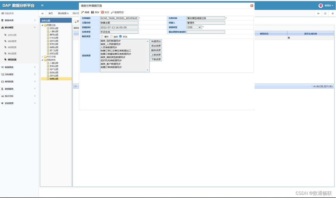Click the 任务名称 input field
The width and height of the screenshot is (336, 198).
click(x=206, y=18)
